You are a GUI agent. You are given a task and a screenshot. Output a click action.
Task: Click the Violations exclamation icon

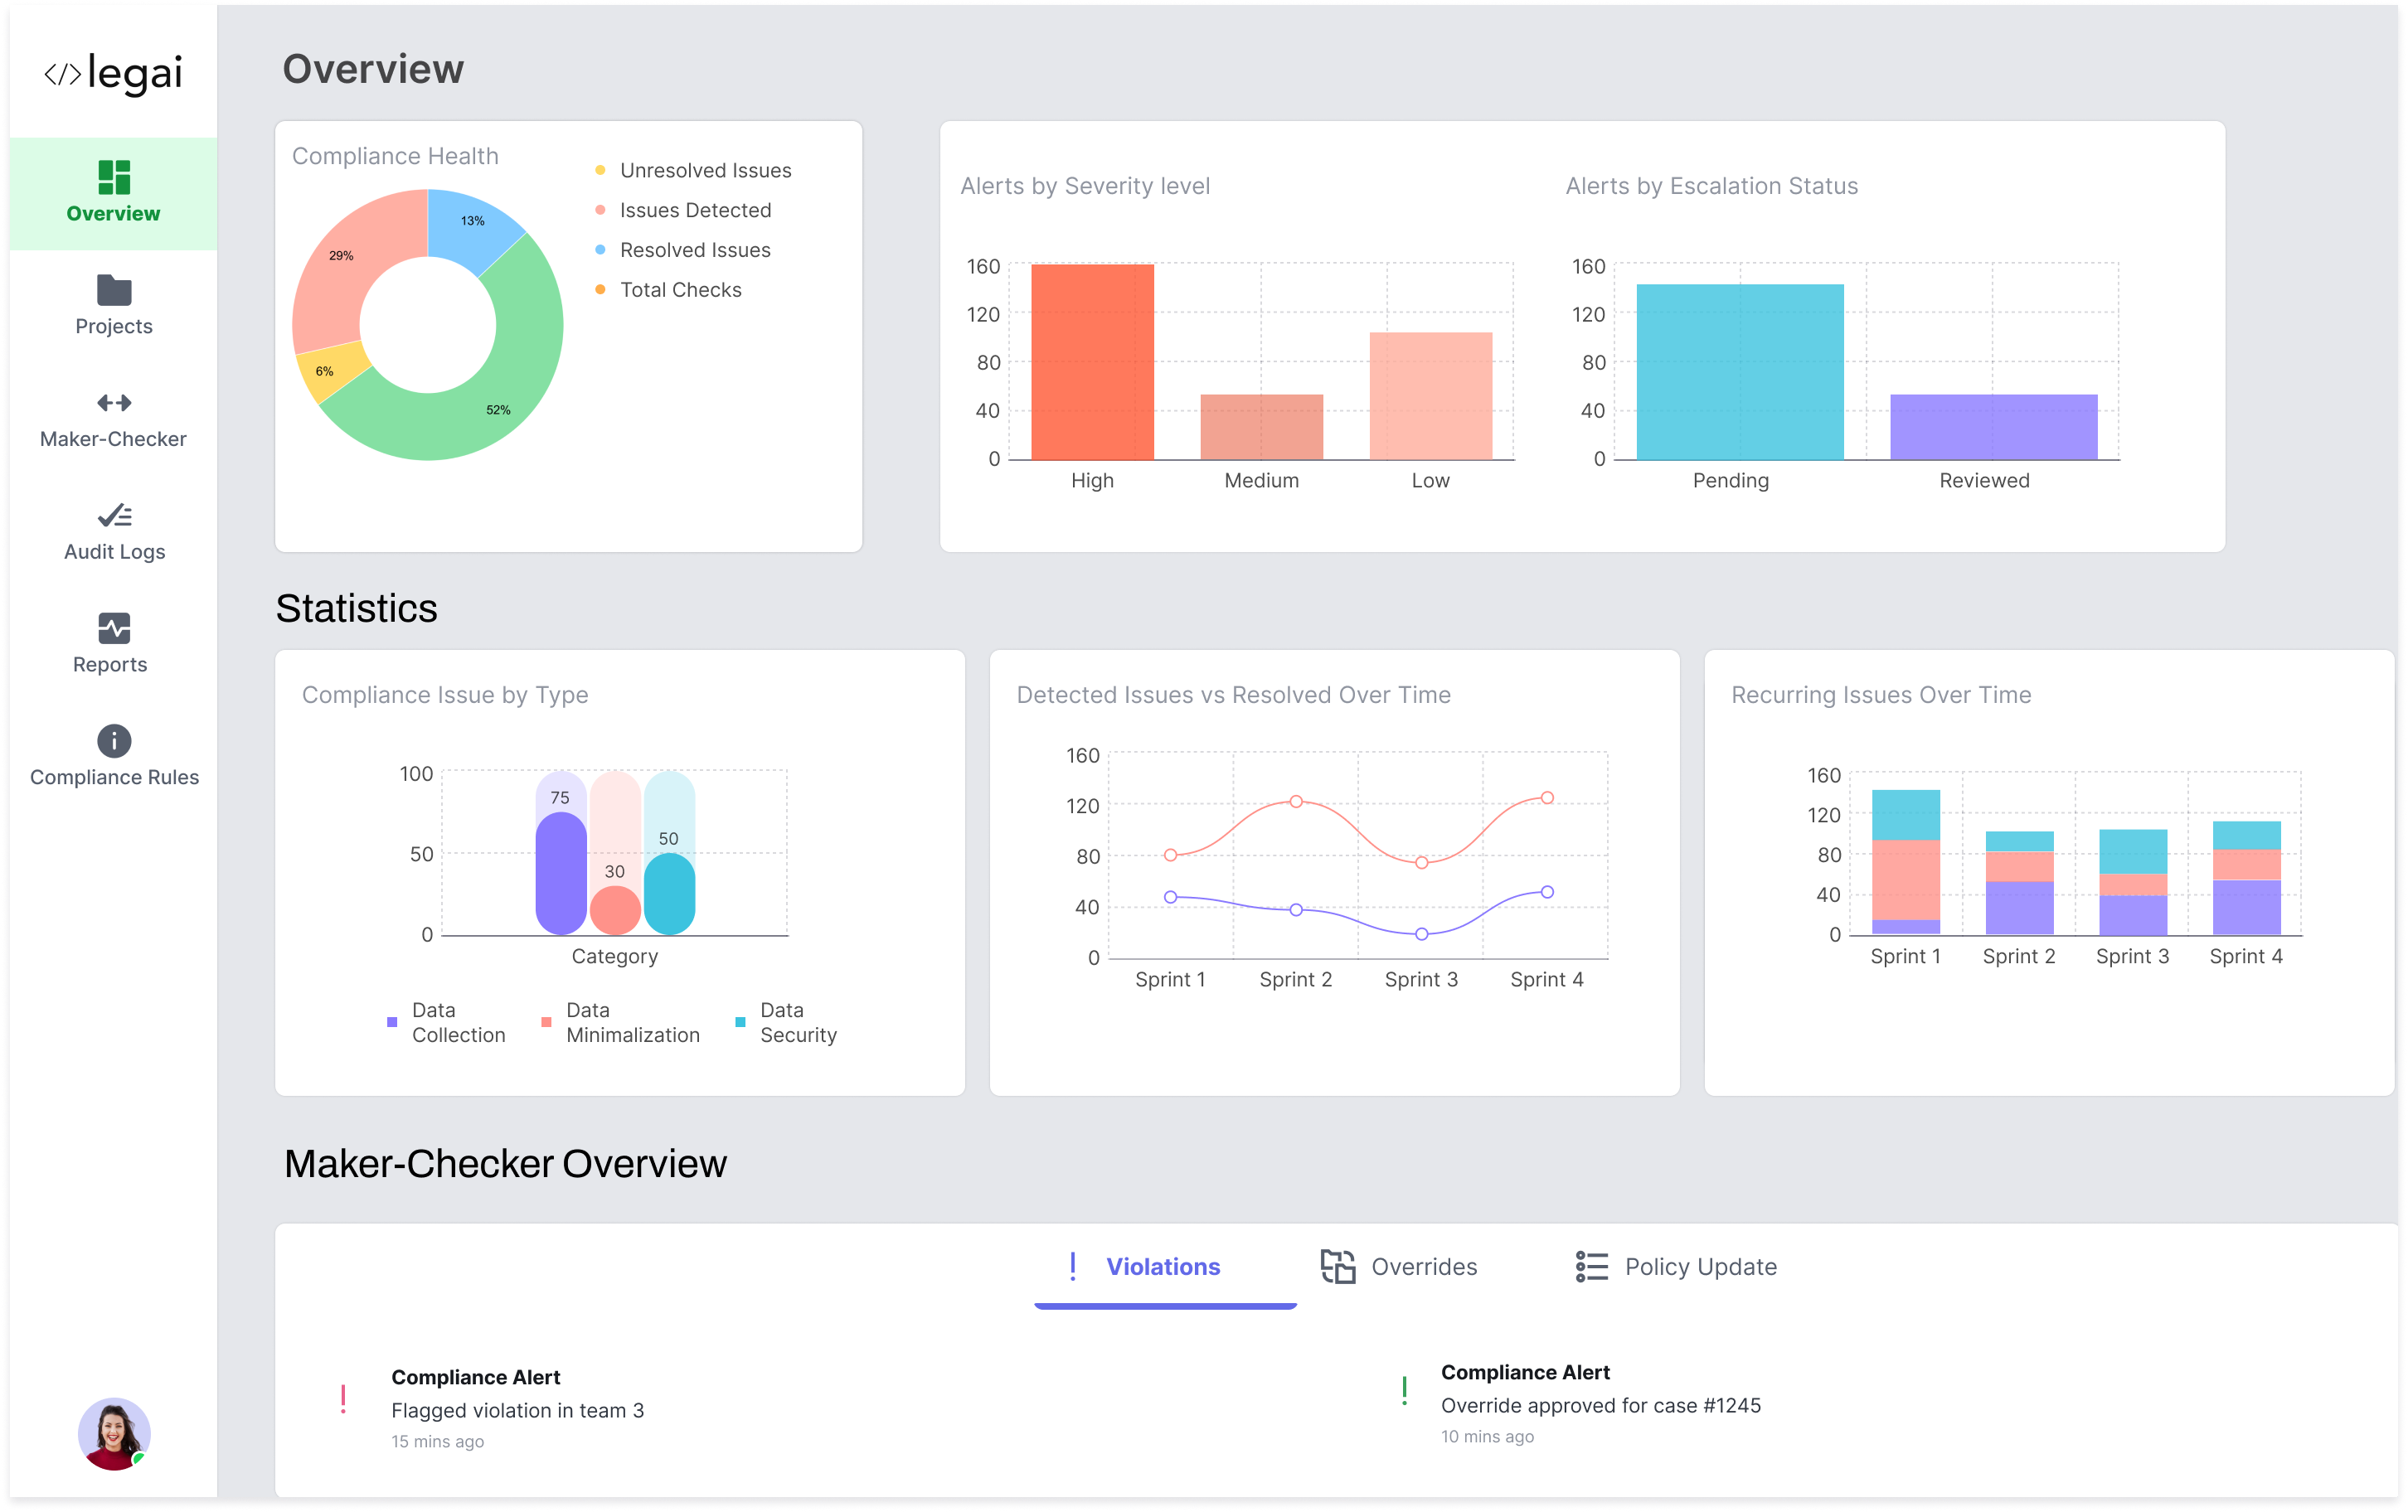point(1073,1266)
